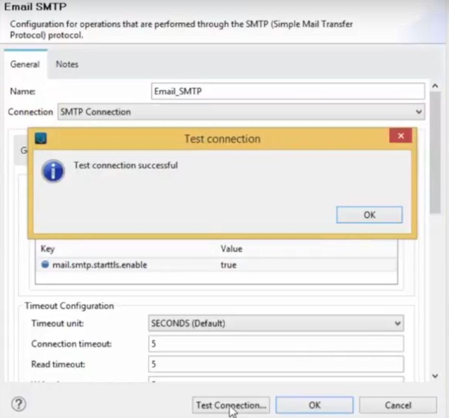Click the Connection timeout input field
Image resolution: width=449 pixels, height=418 pixels.
(x=276, y=344)
